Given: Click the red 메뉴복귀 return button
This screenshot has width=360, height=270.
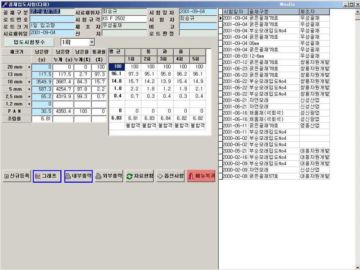Looking at the screenshot, I should 201,176.
